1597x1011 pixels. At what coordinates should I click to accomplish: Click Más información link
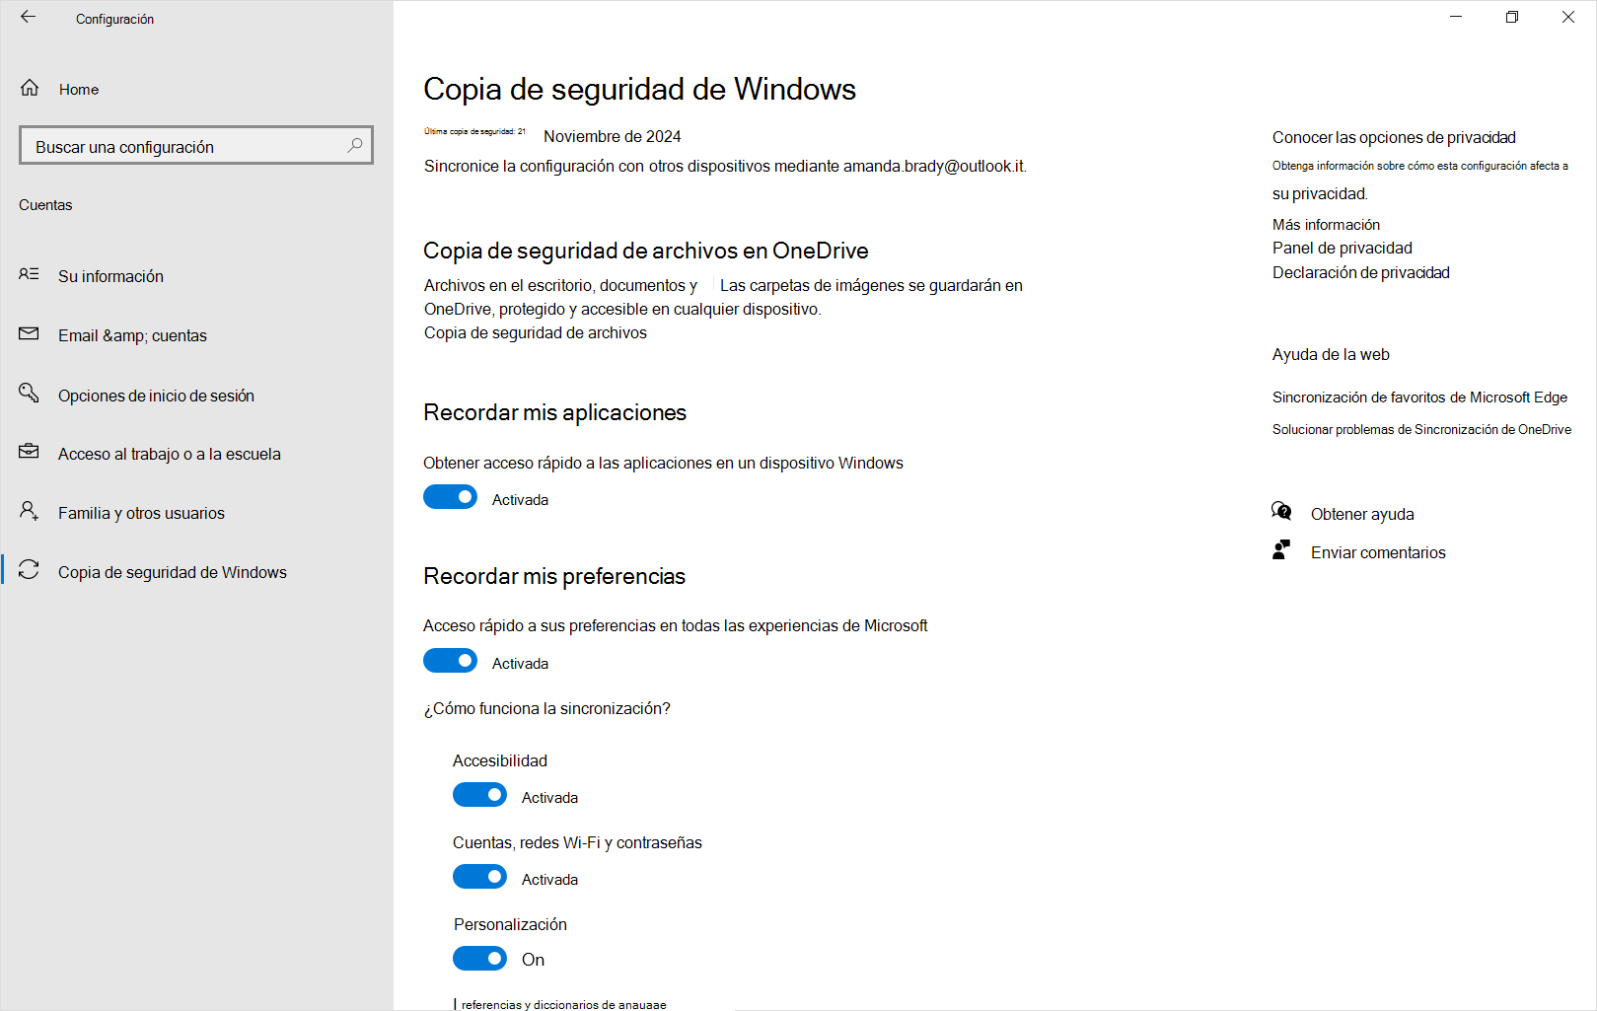coord(1326,225)
